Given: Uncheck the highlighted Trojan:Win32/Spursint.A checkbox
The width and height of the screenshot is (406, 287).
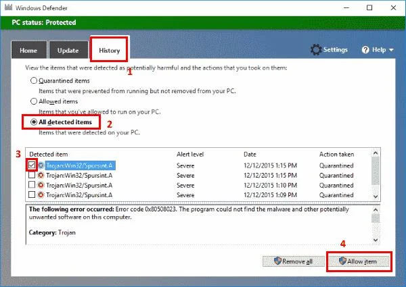Looking at the screenshot, I should click(x=32, y=165).
